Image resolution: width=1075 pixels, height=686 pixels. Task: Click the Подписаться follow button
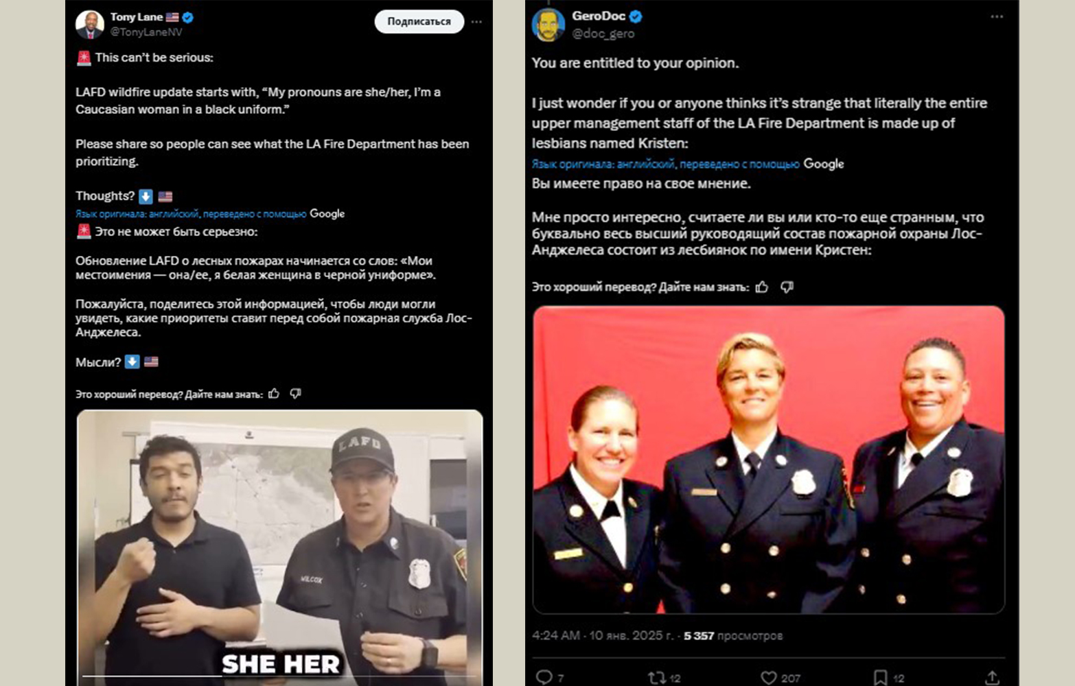point(419,21)
